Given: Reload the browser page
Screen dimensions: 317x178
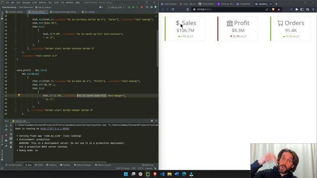Looking at the screenshot, I should (173, 9).
